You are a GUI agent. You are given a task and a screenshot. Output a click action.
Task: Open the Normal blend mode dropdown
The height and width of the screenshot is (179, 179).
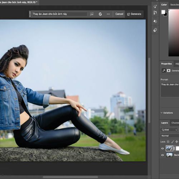pos(170,136)
